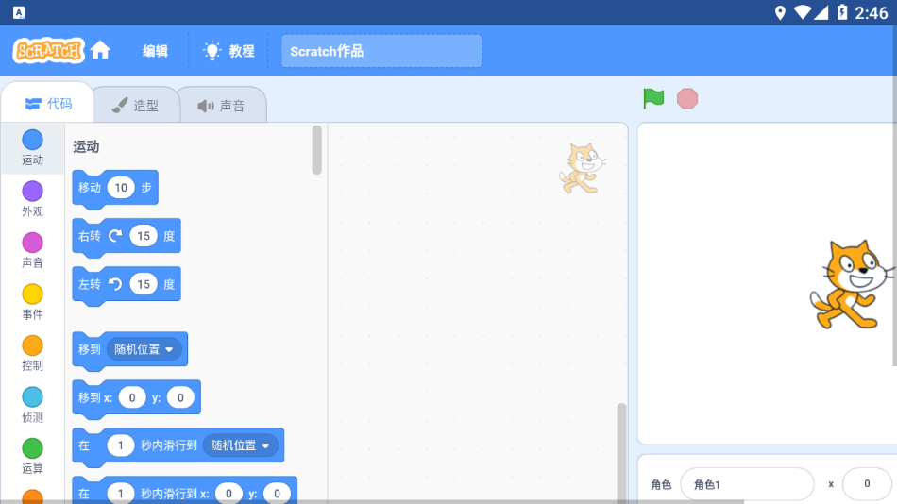Select the 运动 (Motion) category circle
Screen dimensions: 897x504
32,141
